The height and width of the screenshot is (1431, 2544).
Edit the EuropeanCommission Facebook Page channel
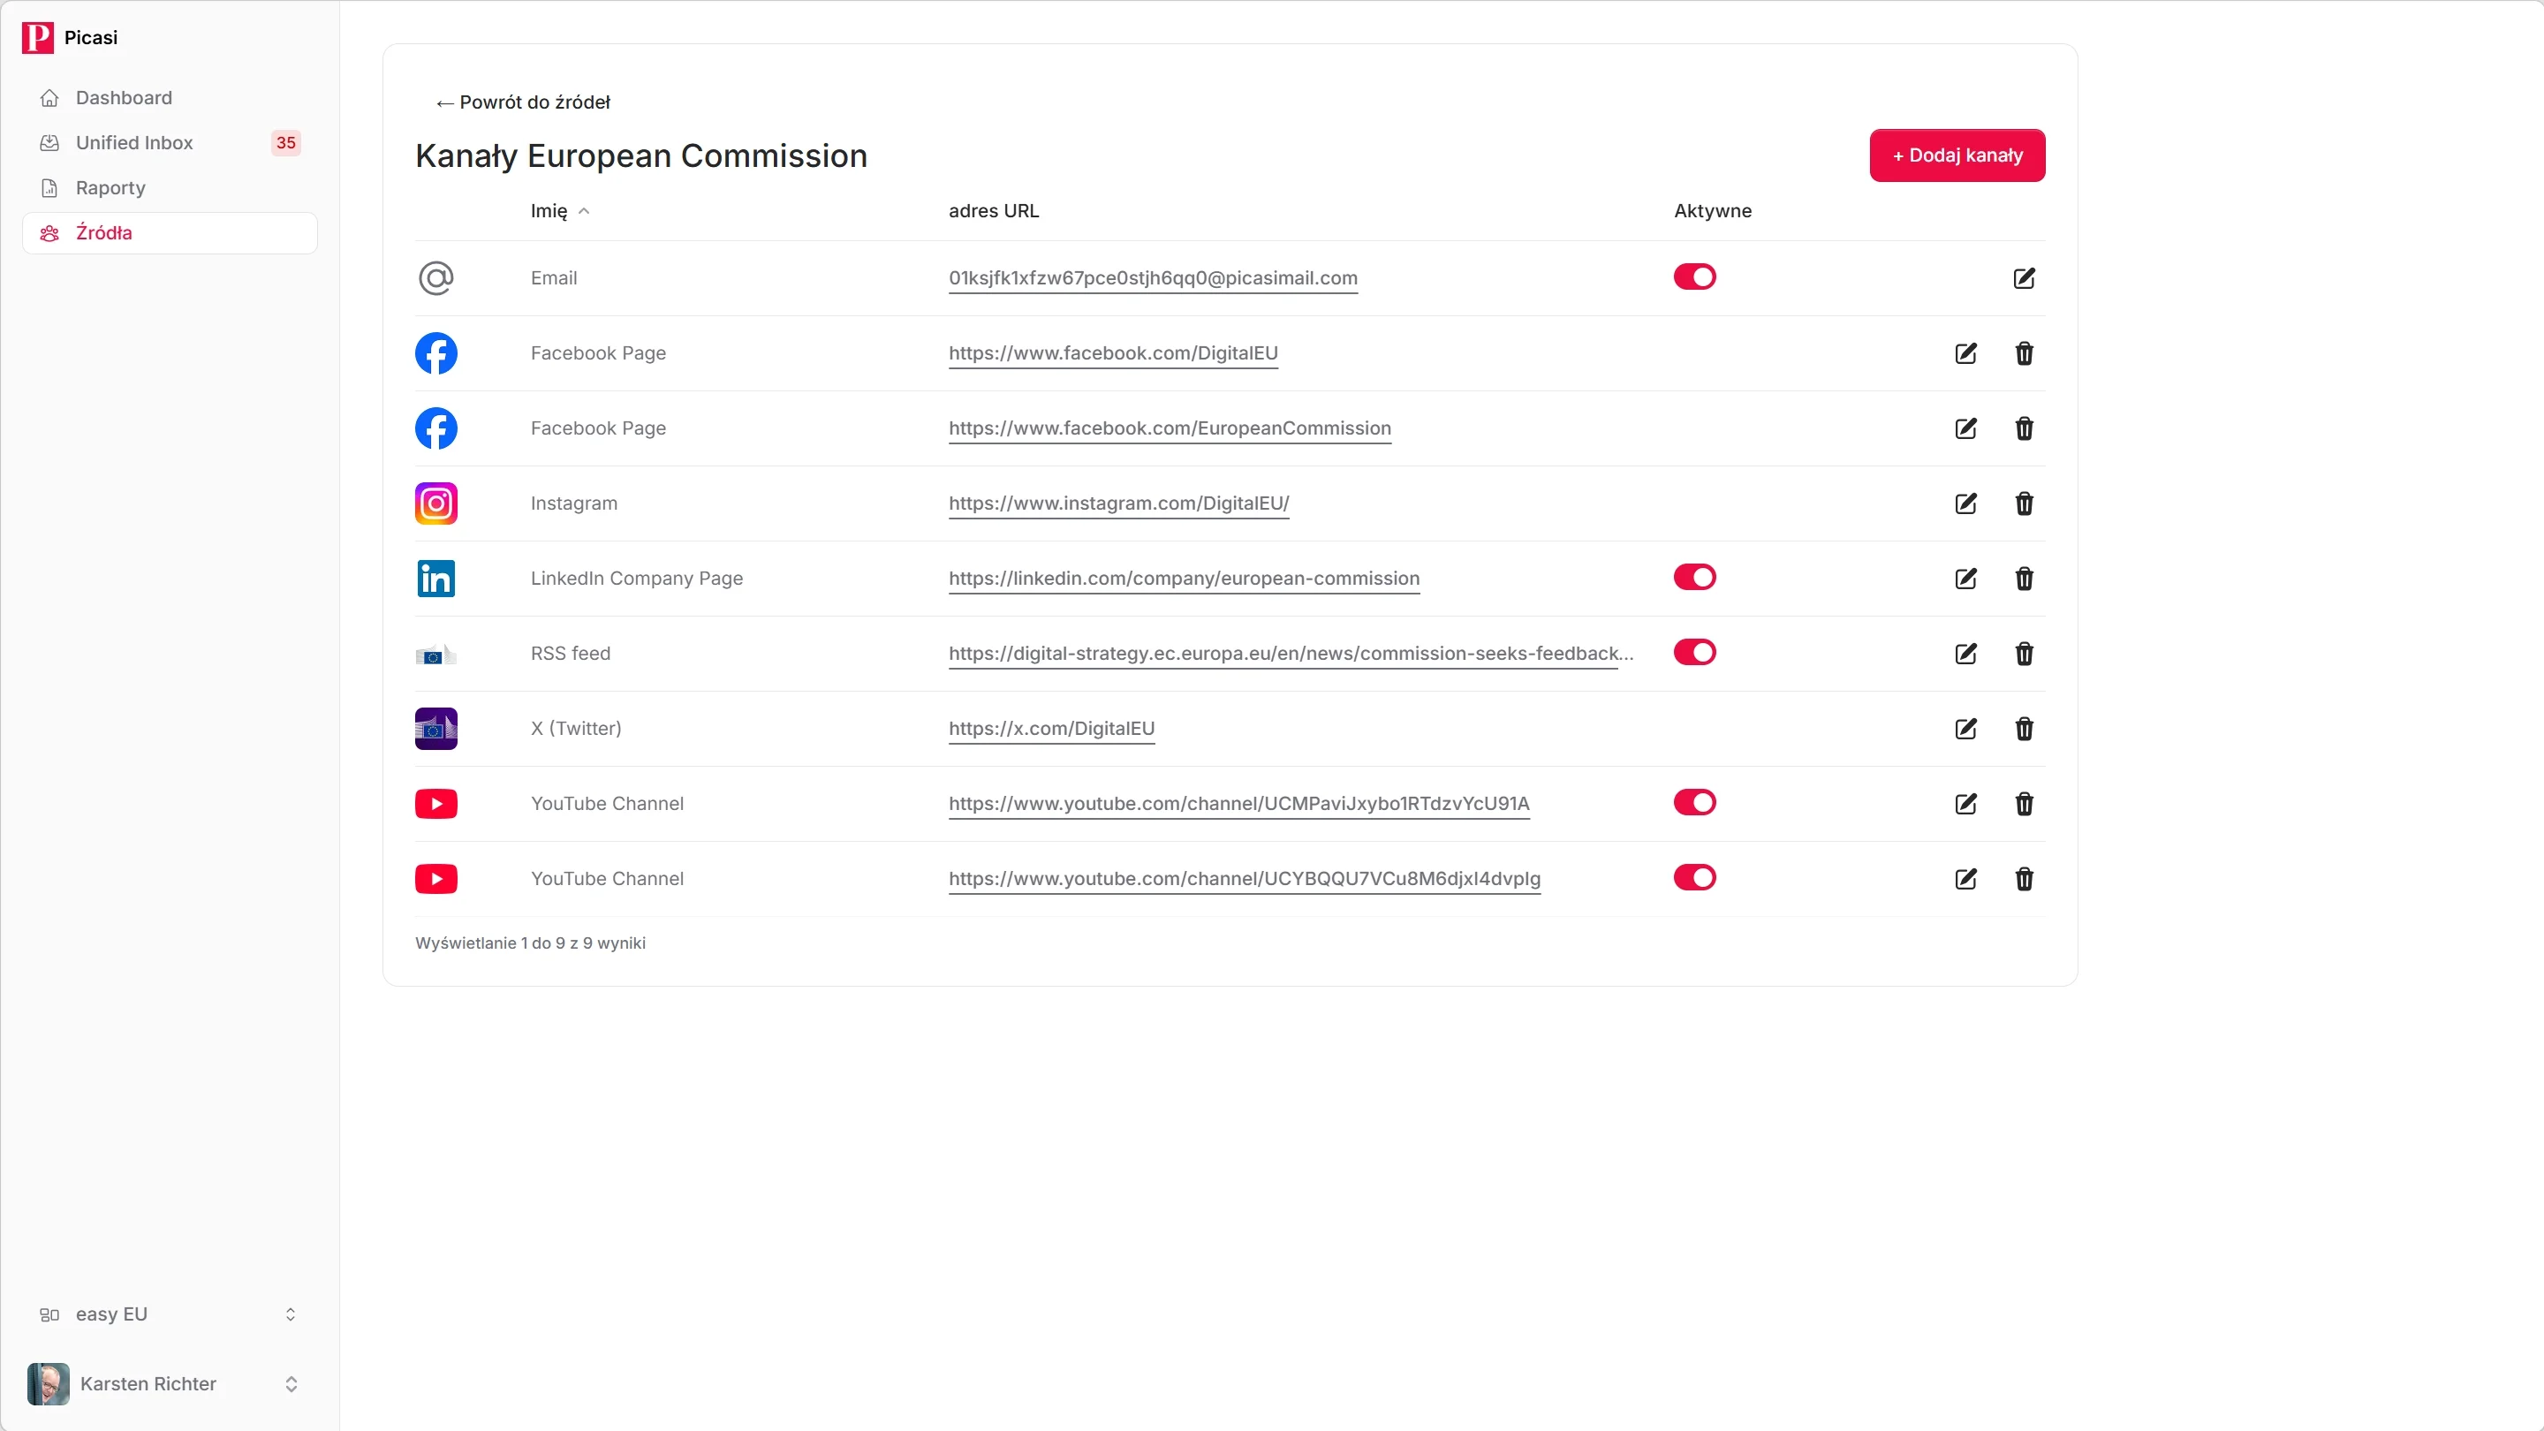(1965, 428)
